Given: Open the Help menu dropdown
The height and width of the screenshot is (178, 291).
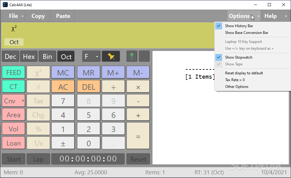Looking at the screenshot, I should [276, 16].
